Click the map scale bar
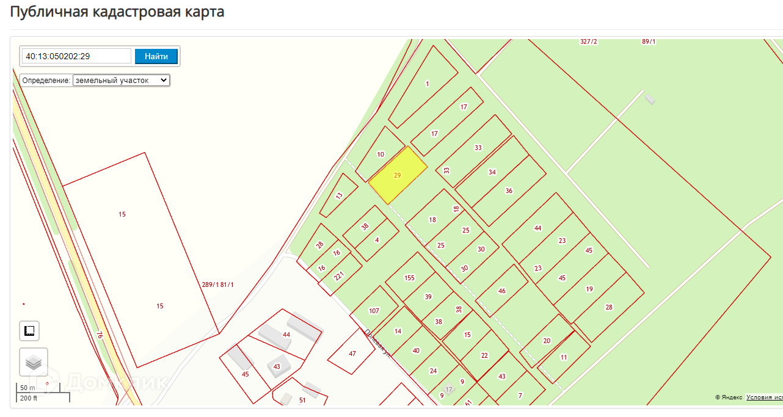 pos(43,393)
